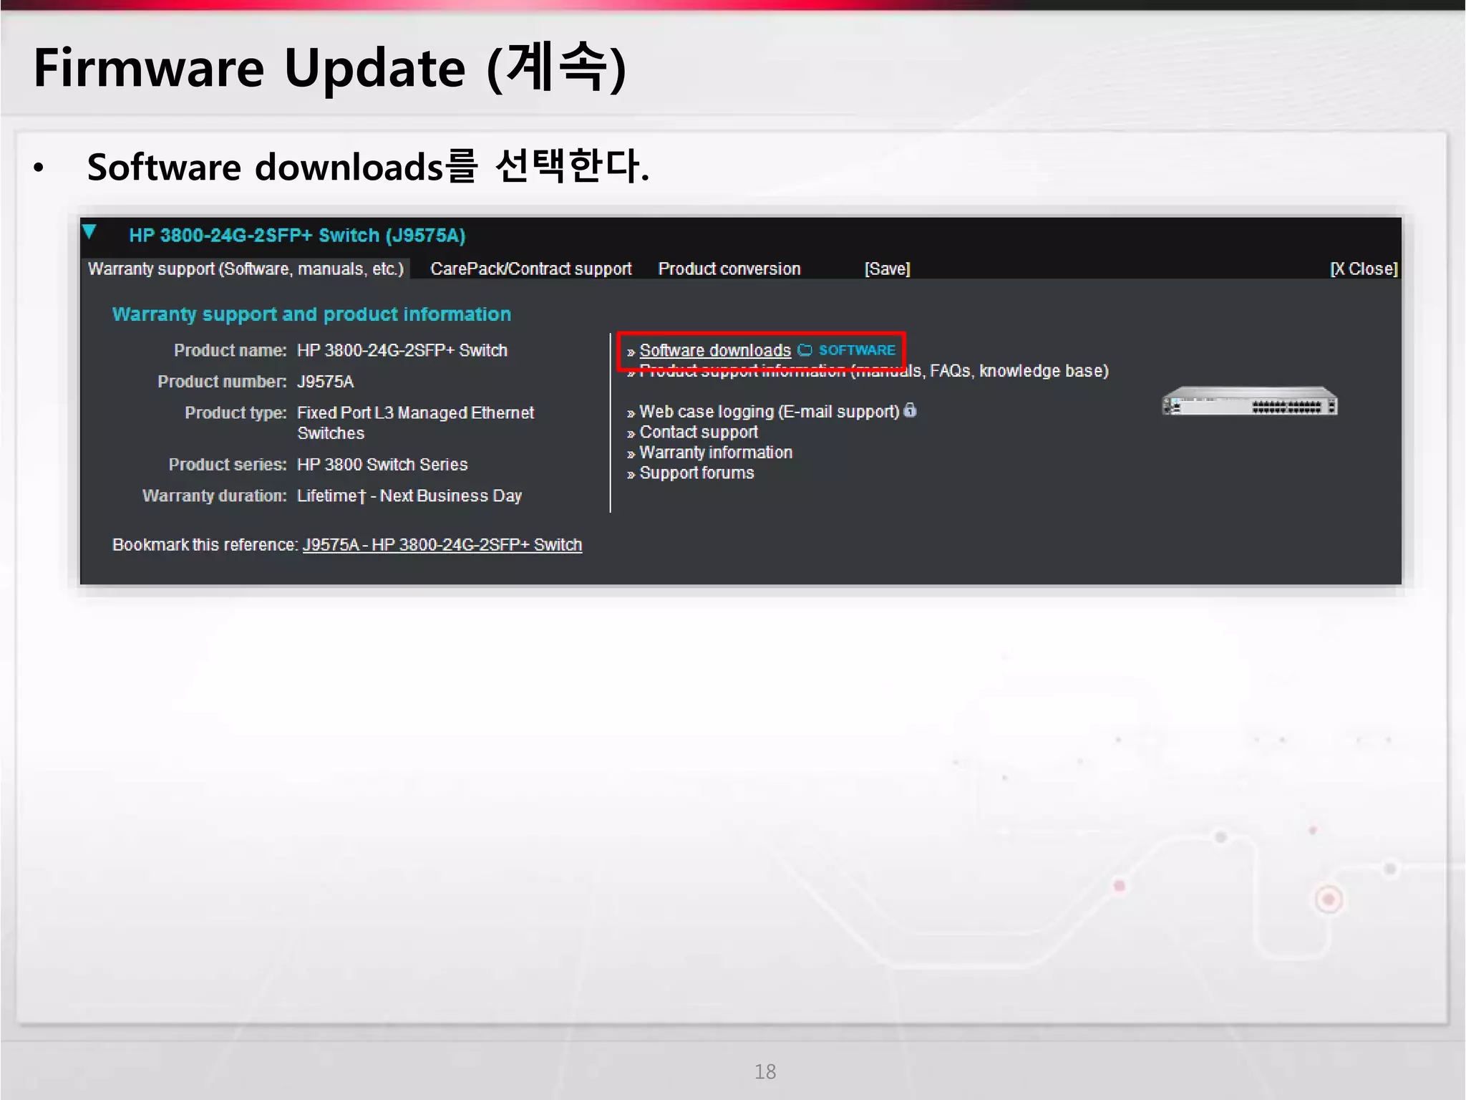The height and width of the screenshot is (1100, 1466).
Task: Open the Software downloads link
Action: (714, 350)
